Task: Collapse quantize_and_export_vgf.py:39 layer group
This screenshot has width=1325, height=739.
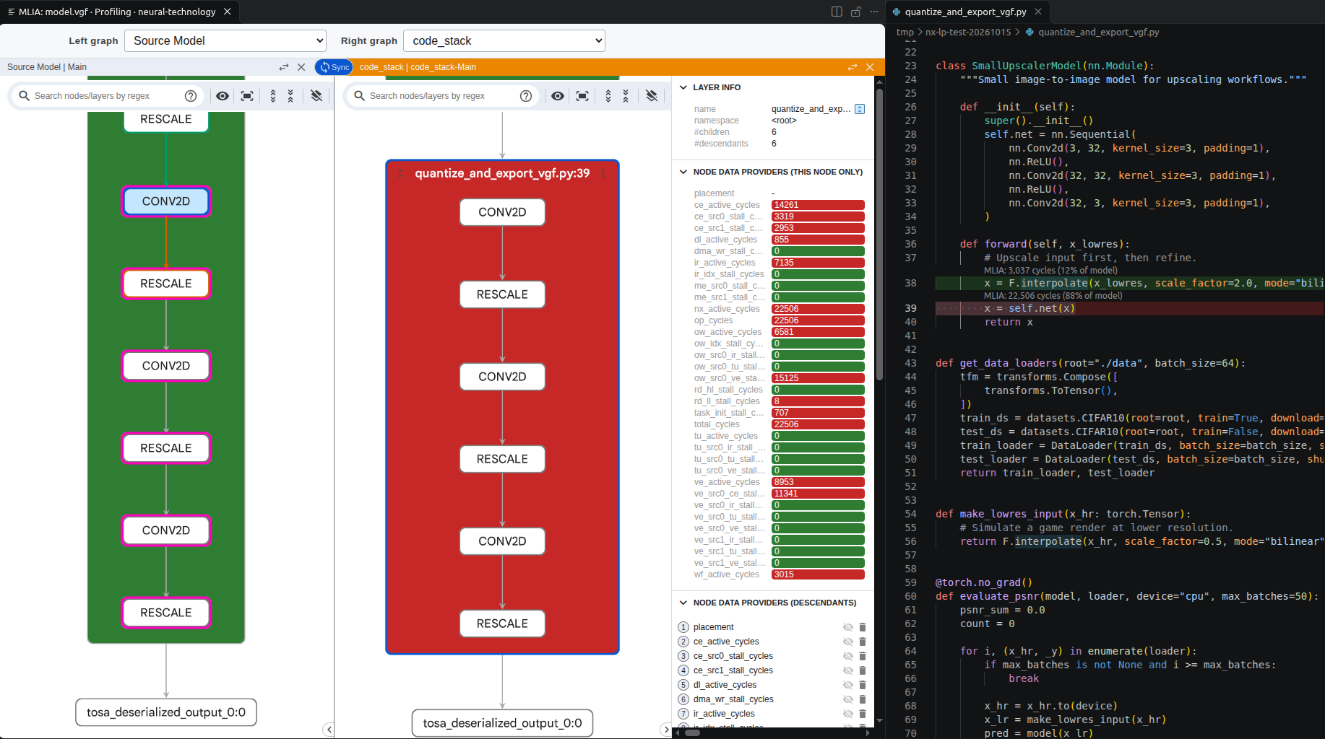Action: click(x=401, y=173)
